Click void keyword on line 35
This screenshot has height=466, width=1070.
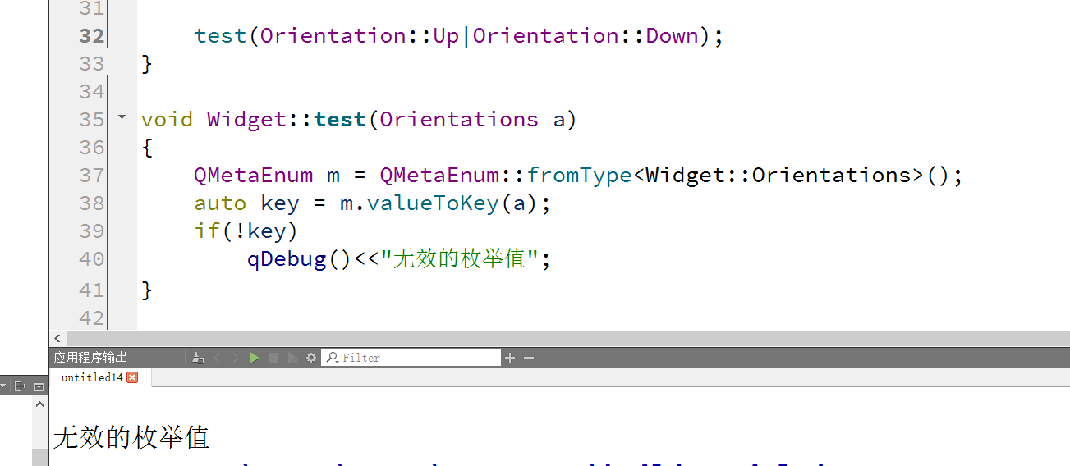[167, 120]
